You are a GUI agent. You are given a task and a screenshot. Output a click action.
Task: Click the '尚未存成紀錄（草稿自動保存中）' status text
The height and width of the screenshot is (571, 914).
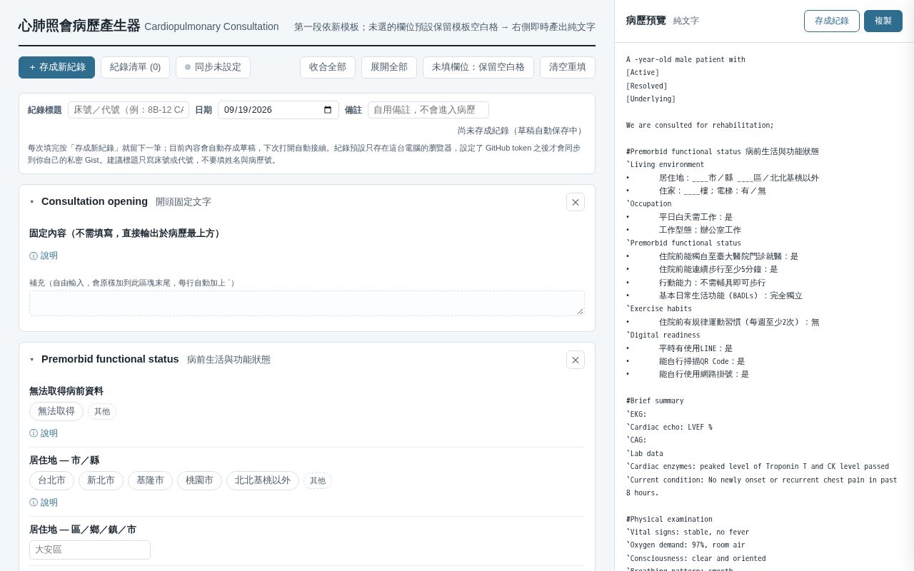pos(522,131)
